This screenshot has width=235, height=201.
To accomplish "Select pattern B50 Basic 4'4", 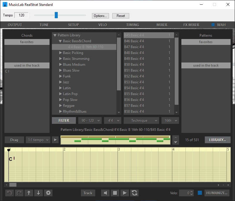I will point(149,64).
